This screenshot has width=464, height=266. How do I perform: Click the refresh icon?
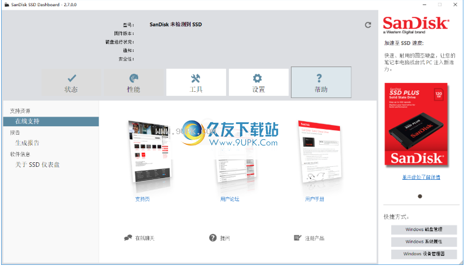pyautogui.click(x=368, y=25)
